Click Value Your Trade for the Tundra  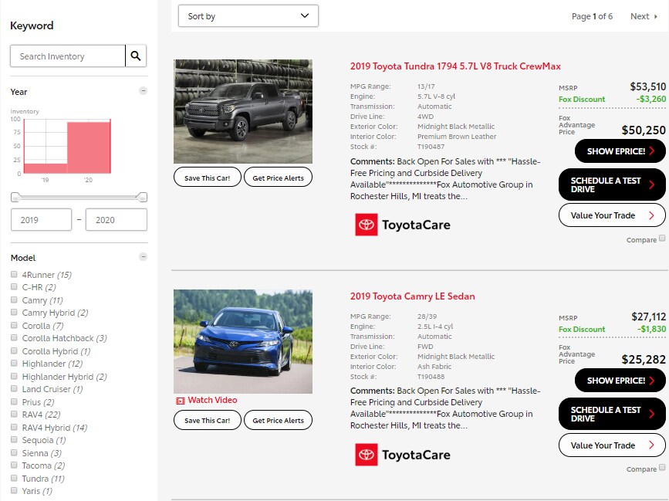click(x=612, y=215)
